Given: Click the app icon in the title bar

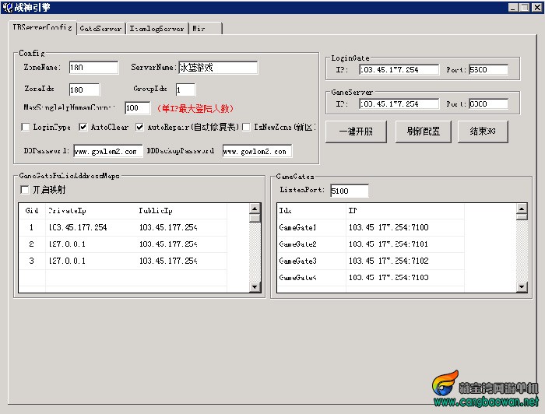Looking at the screenshot, I should click(8, 7).
